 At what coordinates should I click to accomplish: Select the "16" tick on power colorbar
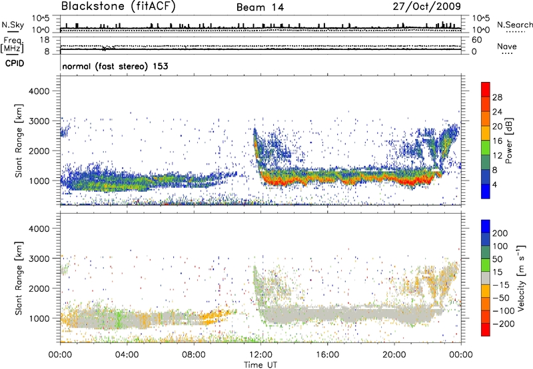tap(497, 141)
